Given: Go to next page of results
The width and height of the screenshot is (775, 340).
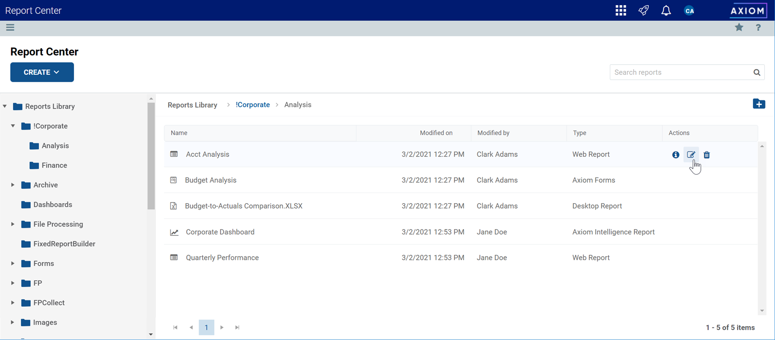Looking at the screenshot, I should pos(222,328).
